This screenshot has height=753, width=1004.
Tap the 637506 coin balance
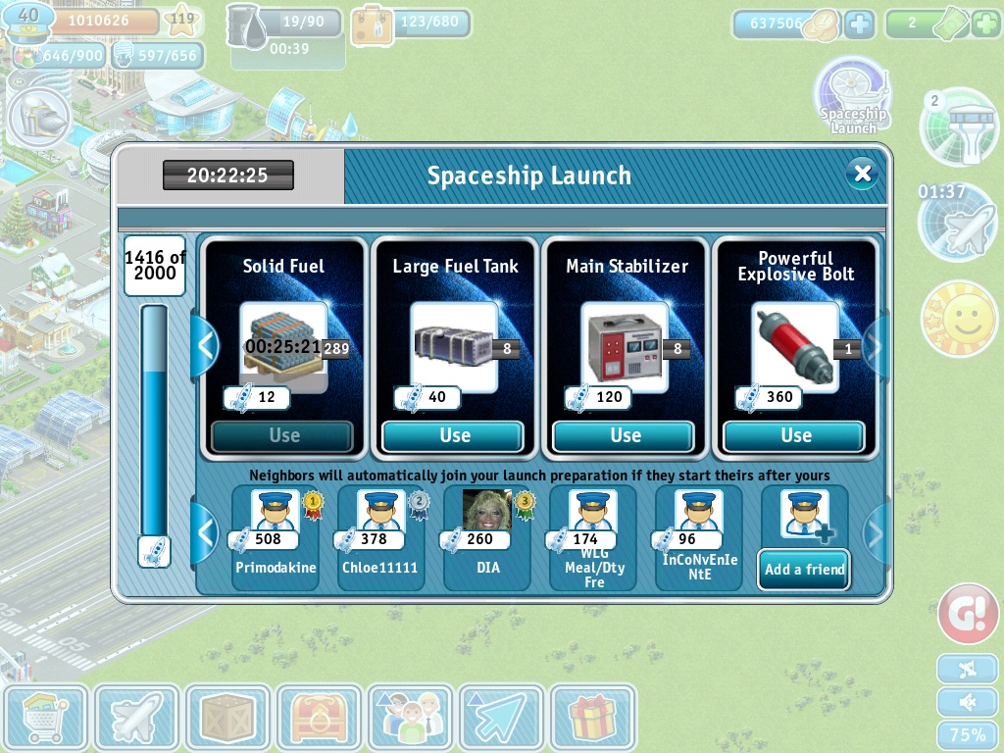click(777, 24)
